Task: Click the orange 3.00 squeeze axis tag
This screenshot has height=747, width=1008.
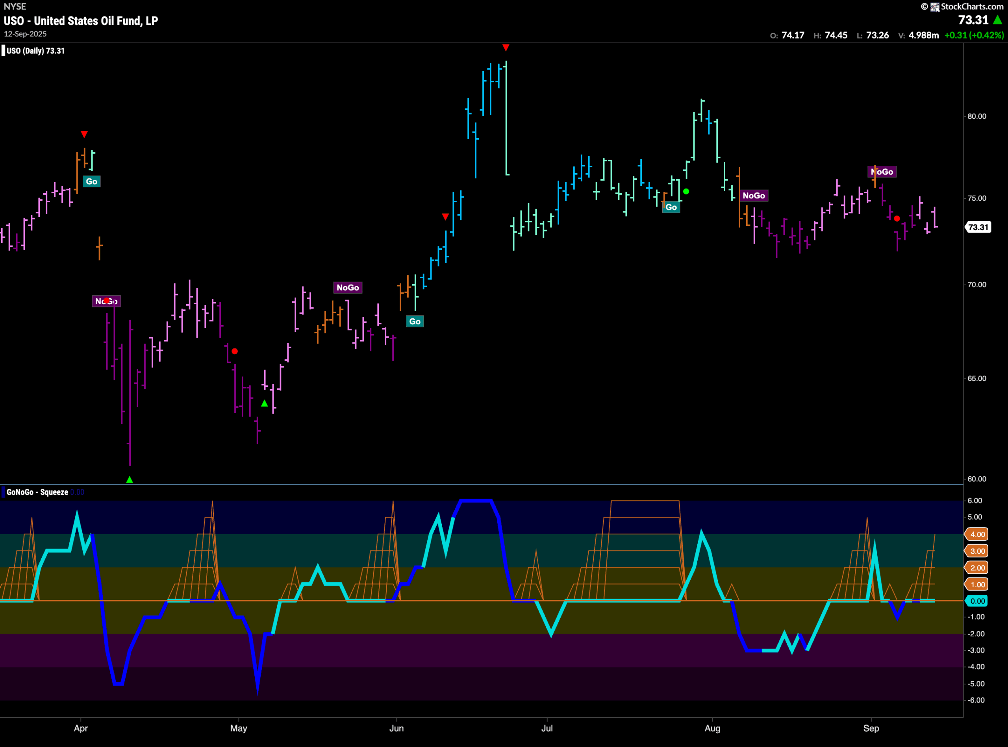Action: click(977, 551)
